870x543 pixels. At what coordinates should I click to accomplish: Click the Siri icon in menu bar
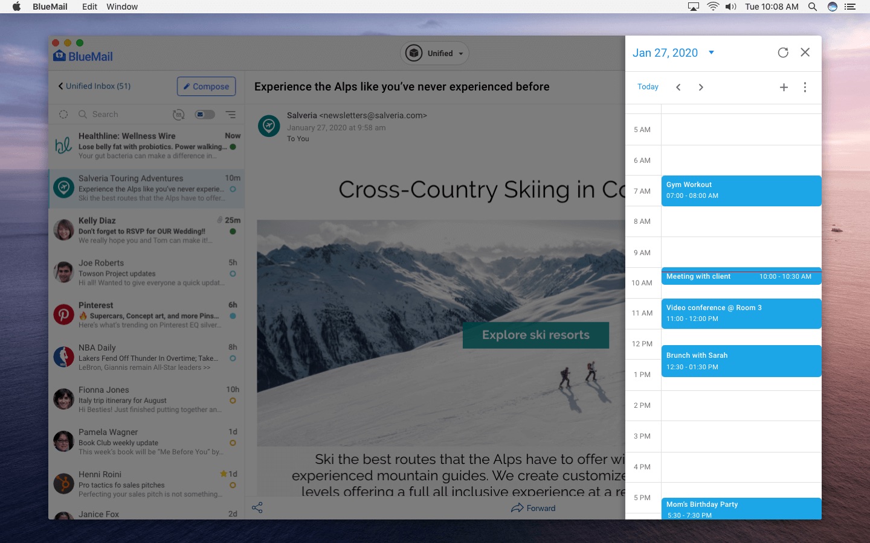pyautogui.click(x=833, y=7)
